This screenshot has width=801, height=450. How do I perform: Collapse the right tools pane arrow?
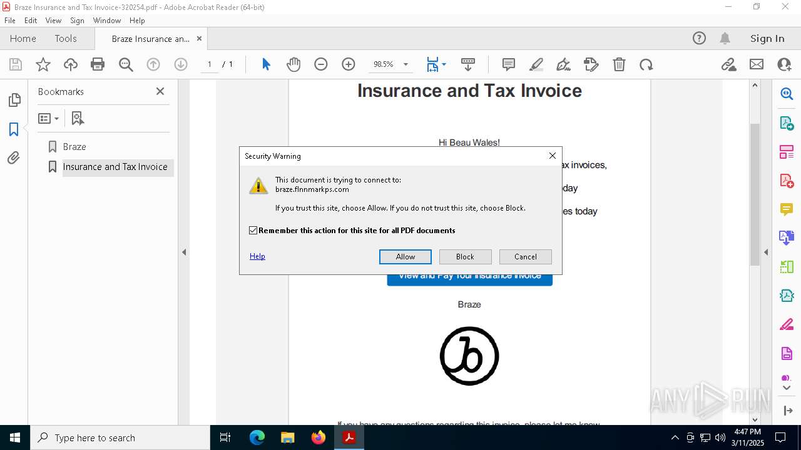click(766, 252)
